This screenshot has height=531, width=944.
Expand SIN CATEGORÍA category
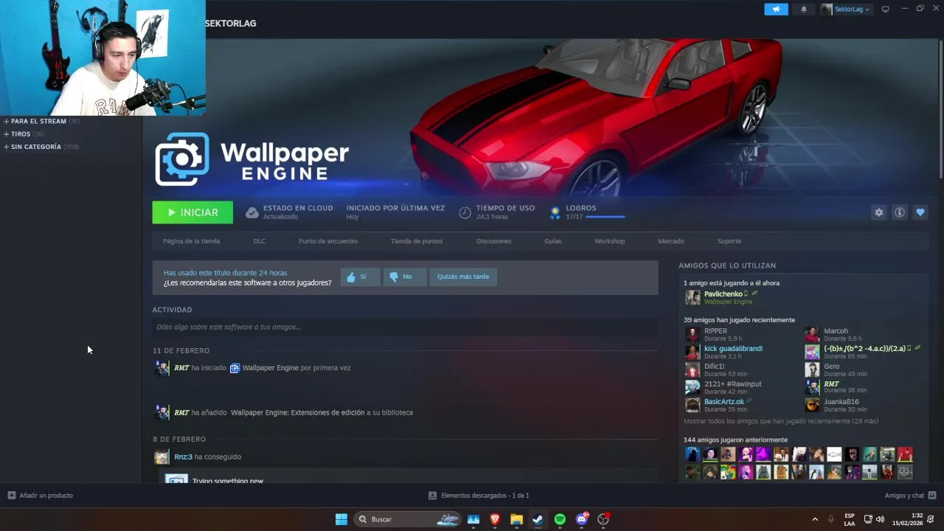pos(41,147)
